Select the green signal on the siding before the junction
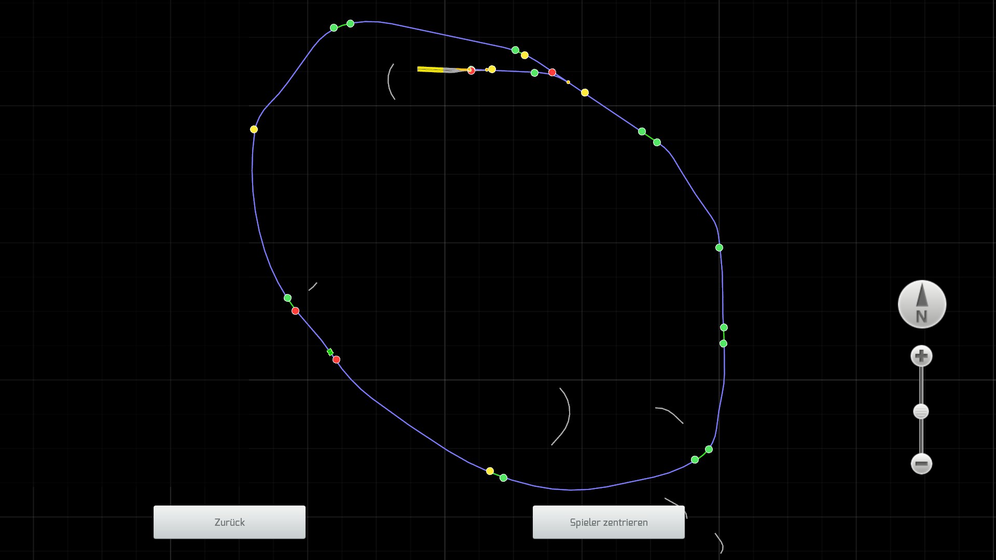This screenshot has height=560, width=996. tap(534, 73)
